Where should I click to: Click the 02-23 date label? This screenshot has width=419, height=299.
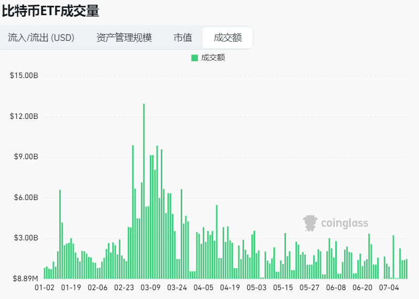[124, 287]
